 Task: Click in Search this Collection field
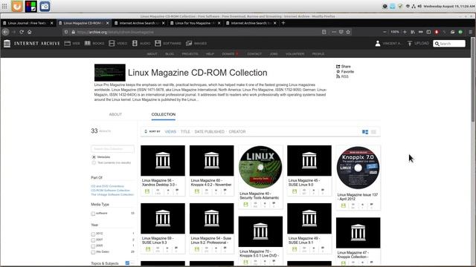pyautogui.click(x=112, y=149)
